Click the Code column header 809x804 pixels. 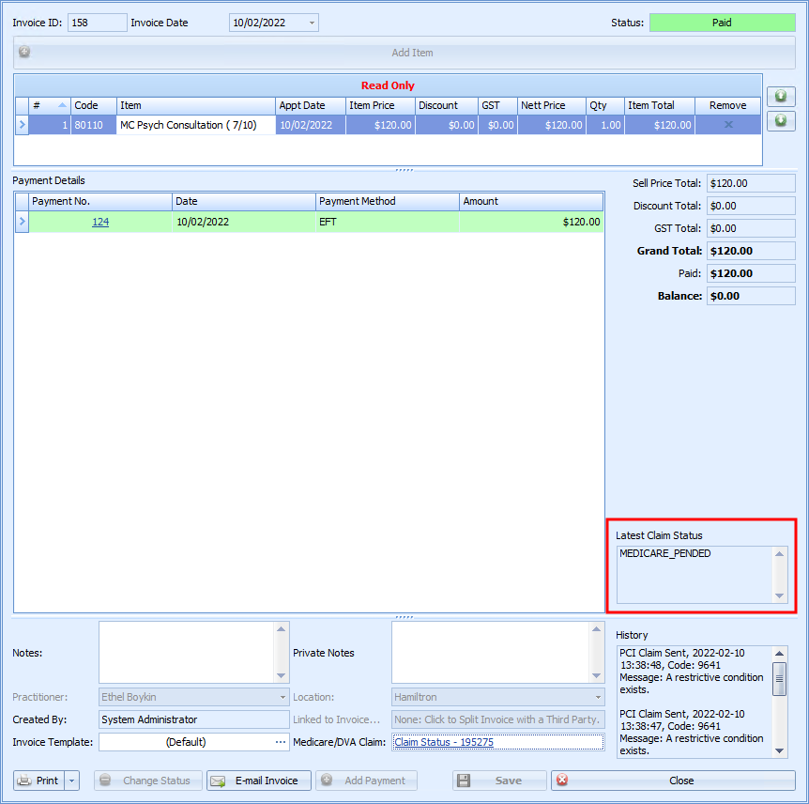point(94,105)
